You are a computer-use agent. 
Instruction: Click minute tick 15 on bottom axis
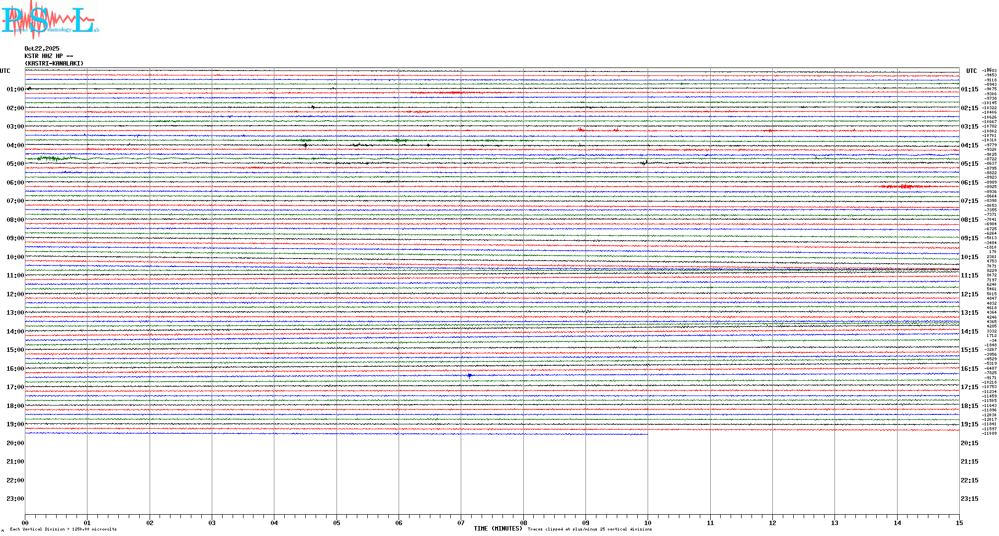click(x=959, y=523)
